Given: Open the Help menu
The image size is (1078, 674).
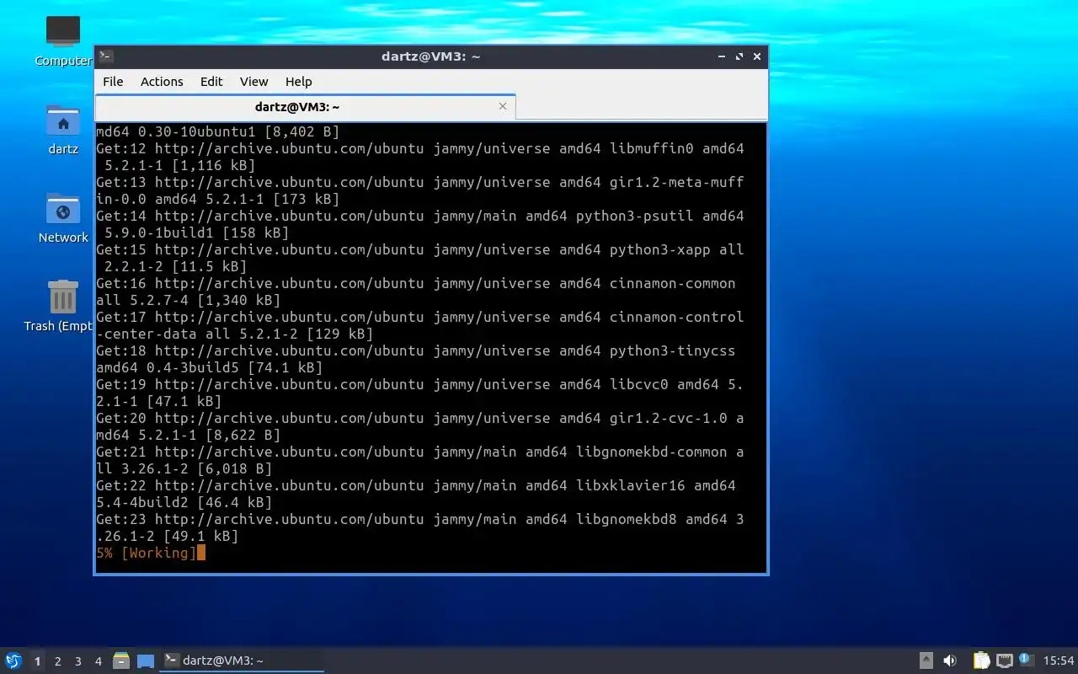Looking at the screenshot, I should point(298,82).
